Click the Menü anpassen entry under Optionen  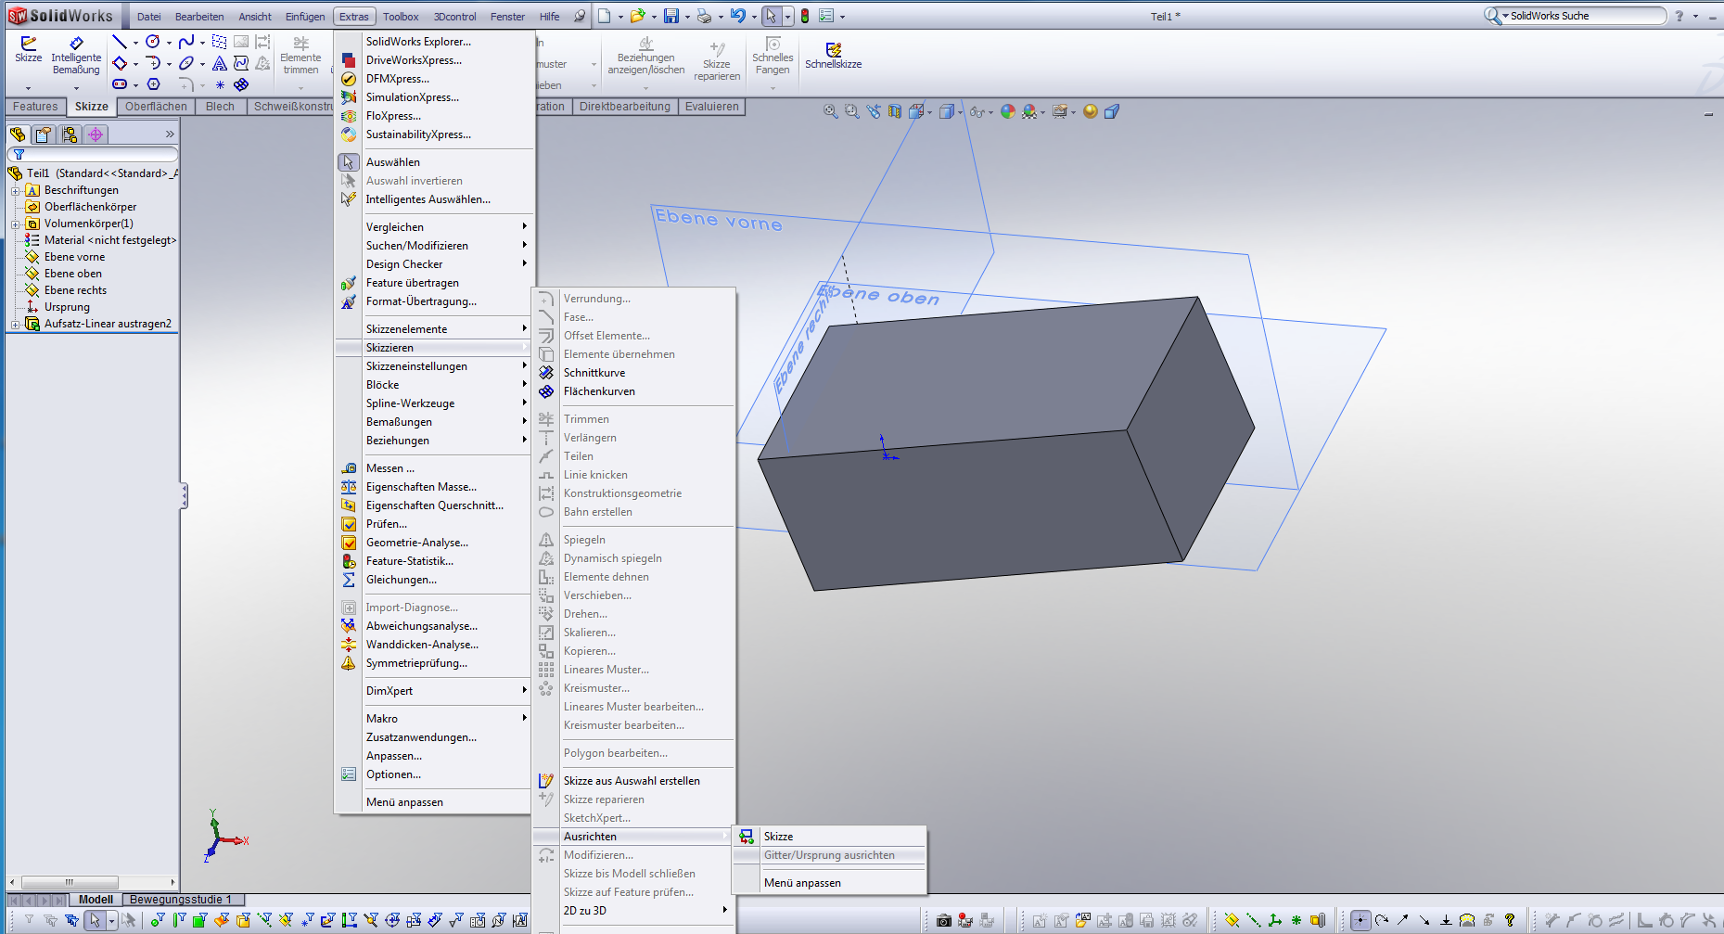pos(404,802)
